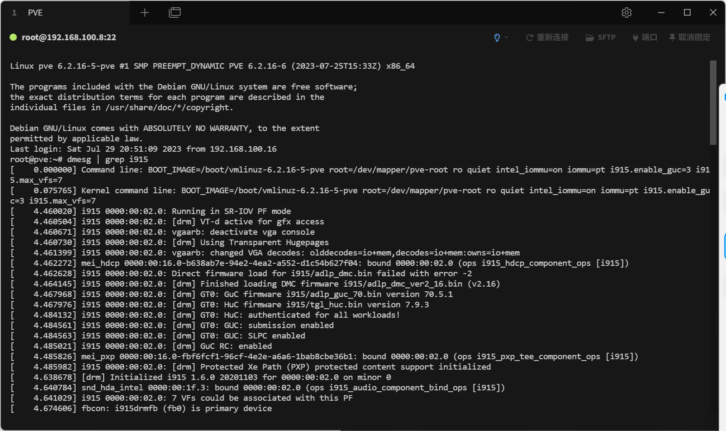Open a new terminal tab

pos(145,13)
